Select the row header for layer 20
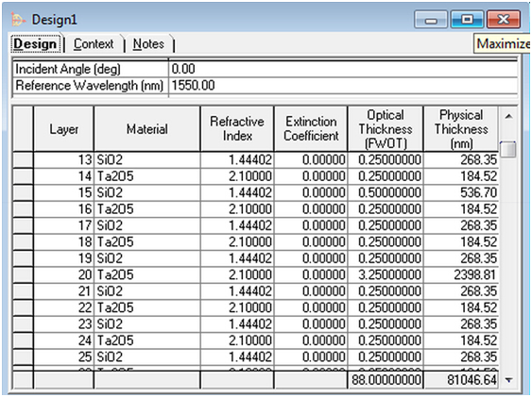 [x=23, y=274]
